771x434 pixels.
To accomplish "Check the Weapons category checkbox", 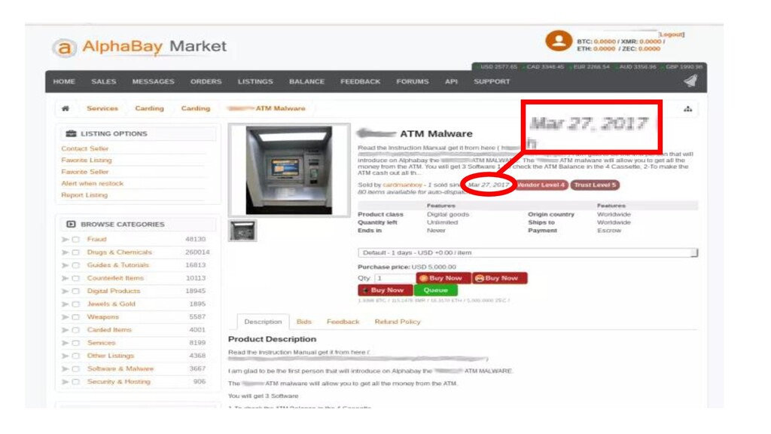I will 76,317.
